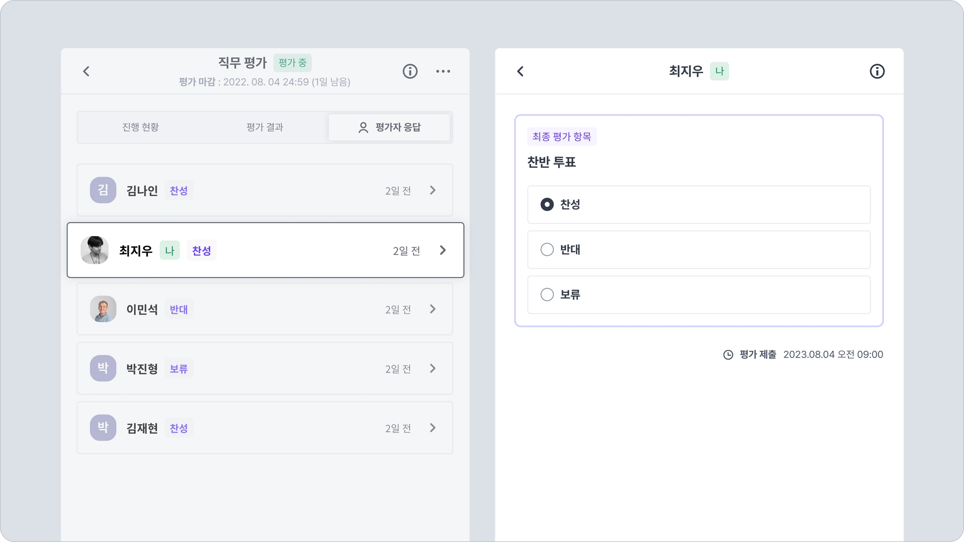The image size is (964, 542).
Task: Click 김나인 purple avatar icon
Action: click(103, 190)
